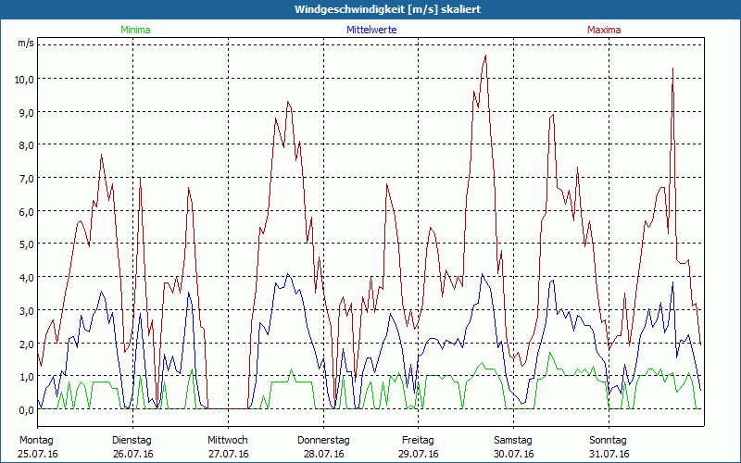This screenshot has height=463, width=741.
Task: Click the '29.07.16' date label
Action: pos(419,454)
